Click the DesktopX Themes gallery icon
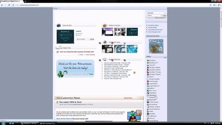This screenshot has height=125, width=222. click(148, 72)
